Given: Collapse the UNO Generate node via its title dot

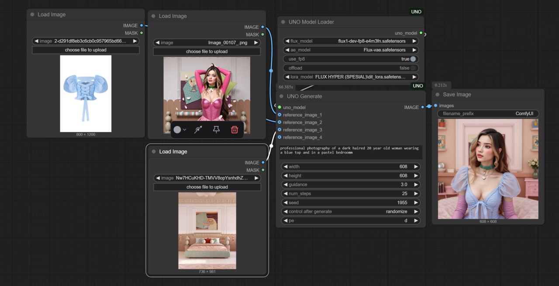Looking at the screenshot, I should click(281, 96).
